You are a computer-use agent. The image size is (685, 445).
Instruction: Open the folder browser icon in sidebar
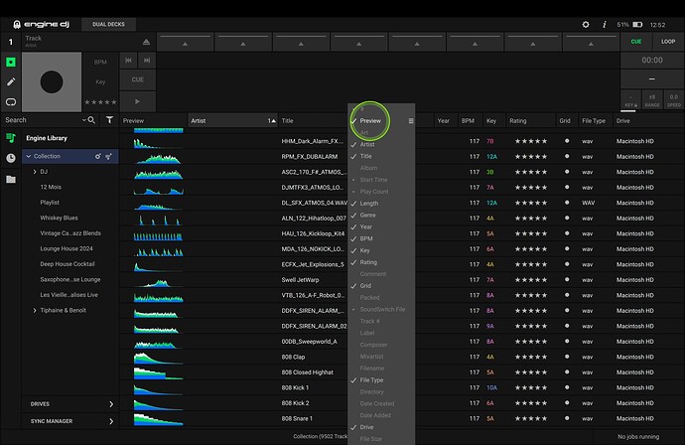coord(11,179)
